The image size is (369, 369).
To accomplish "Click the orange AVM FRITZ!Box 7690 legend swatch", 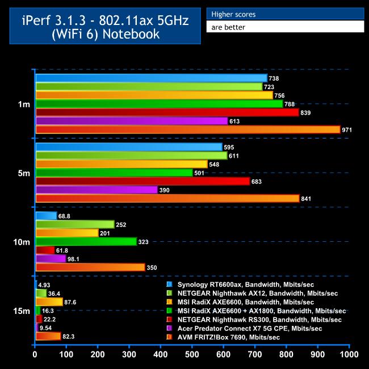I will point(169,337).
